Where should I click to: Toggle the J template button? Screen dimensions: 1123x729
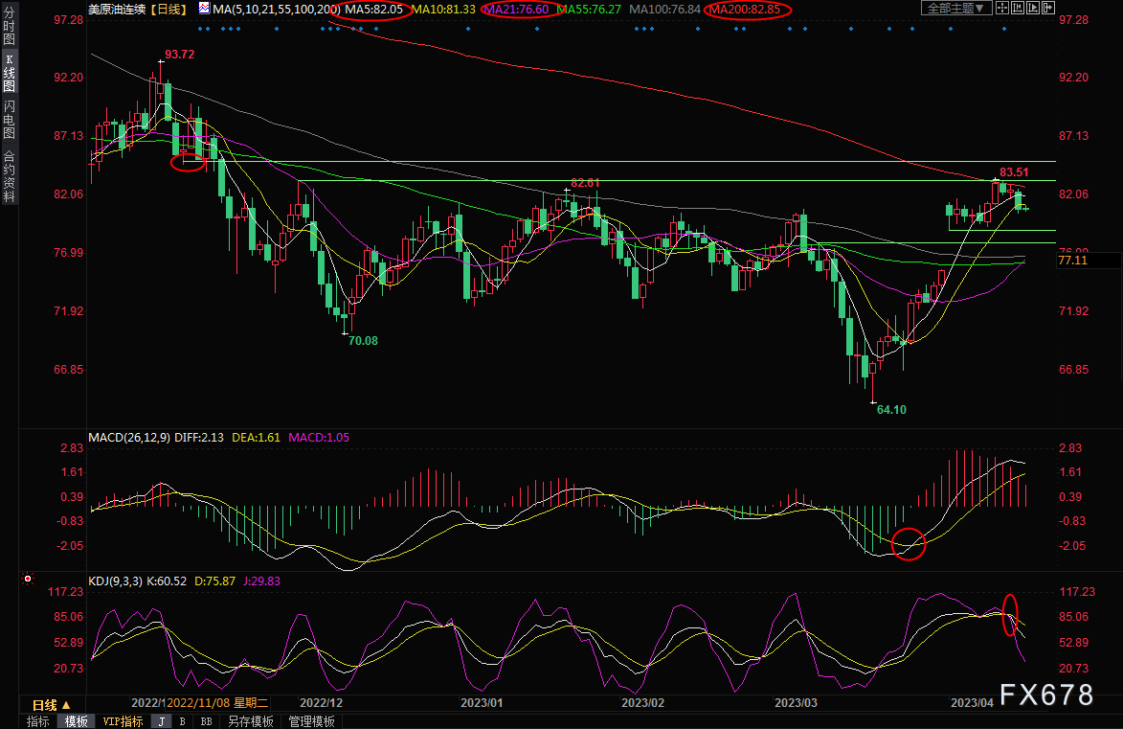point(162,721)
